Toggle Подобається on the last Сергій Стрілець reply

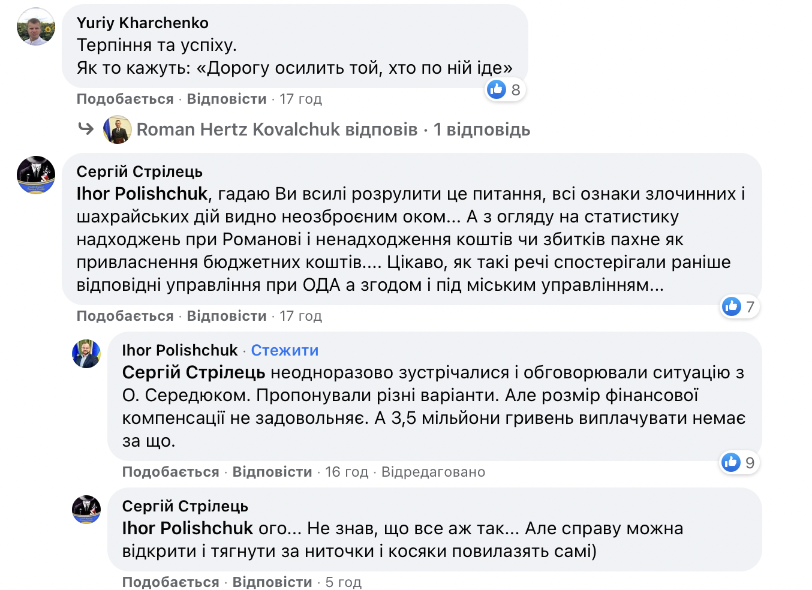170,582
